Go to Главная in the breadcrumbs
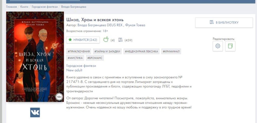 coord(11,7)
